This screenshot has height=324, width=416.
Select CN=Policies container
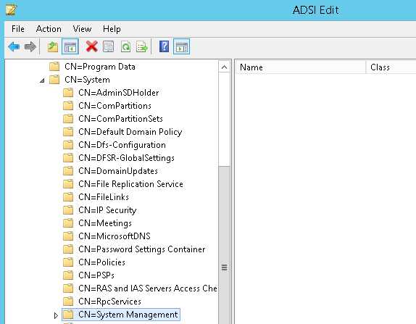coord(102,262)
